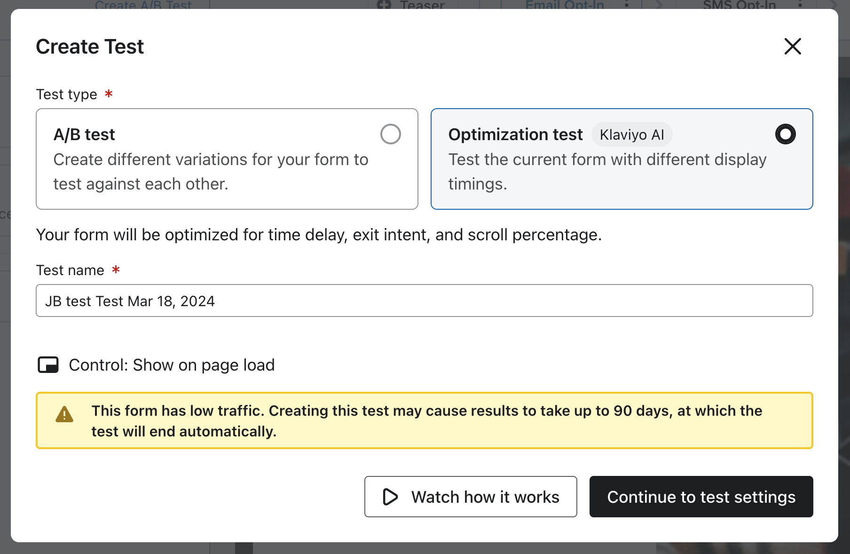Open the Email Opt-In three-dot menu

click(627, 5)
